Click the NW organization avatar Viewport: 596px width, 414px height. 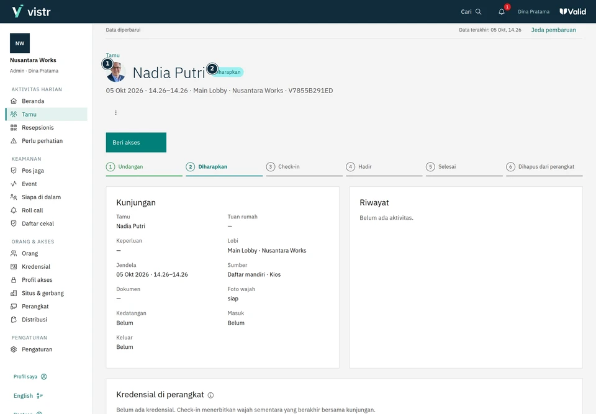(20, 43)
